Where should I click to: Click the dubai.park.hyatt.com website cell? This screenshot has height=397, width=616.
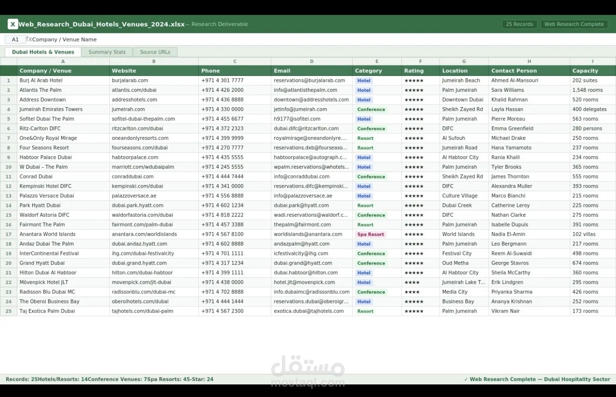154,205
